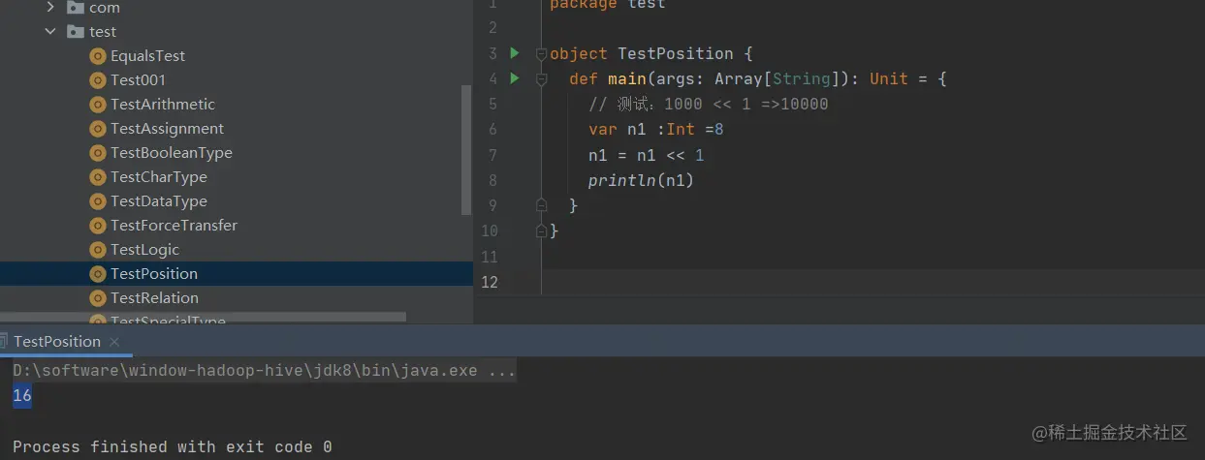Click the output value 16 in console
The width and height of the screenshot is (1205, 460).
click(22, 395)
